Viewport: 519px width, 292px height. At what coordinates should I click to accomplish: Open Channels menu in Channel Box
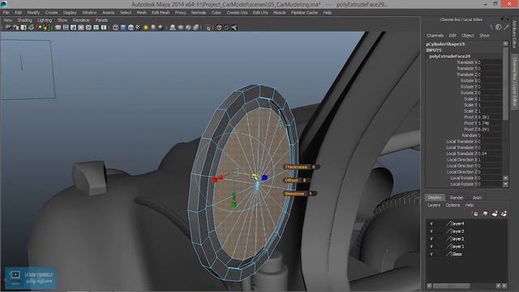pyautogui.click(x=435, y=36)
